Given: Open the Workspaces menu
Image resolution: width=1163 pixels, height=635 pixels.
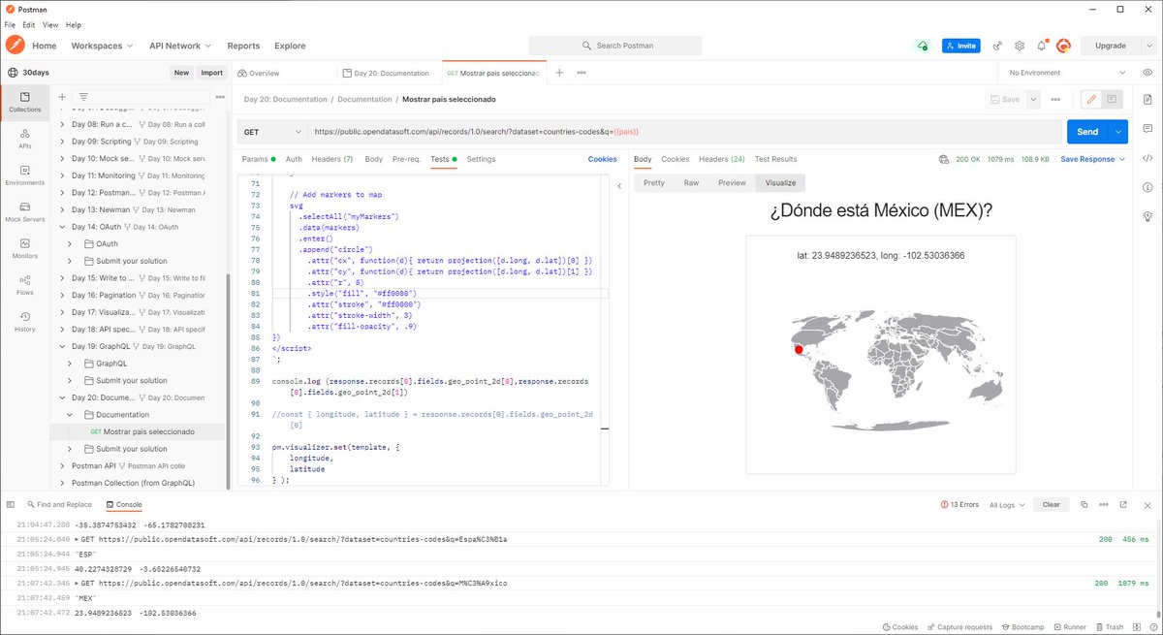Looking at the screenshot, I should (100, 45).
